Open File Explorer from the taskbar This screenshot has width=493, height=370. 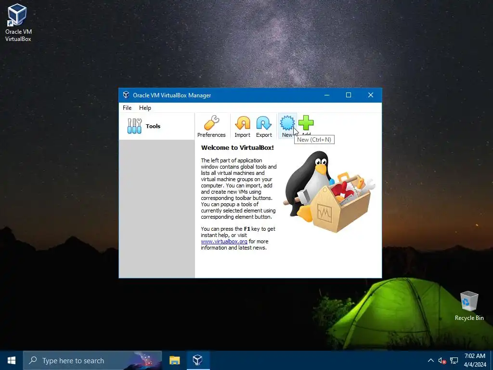point(174,360)
